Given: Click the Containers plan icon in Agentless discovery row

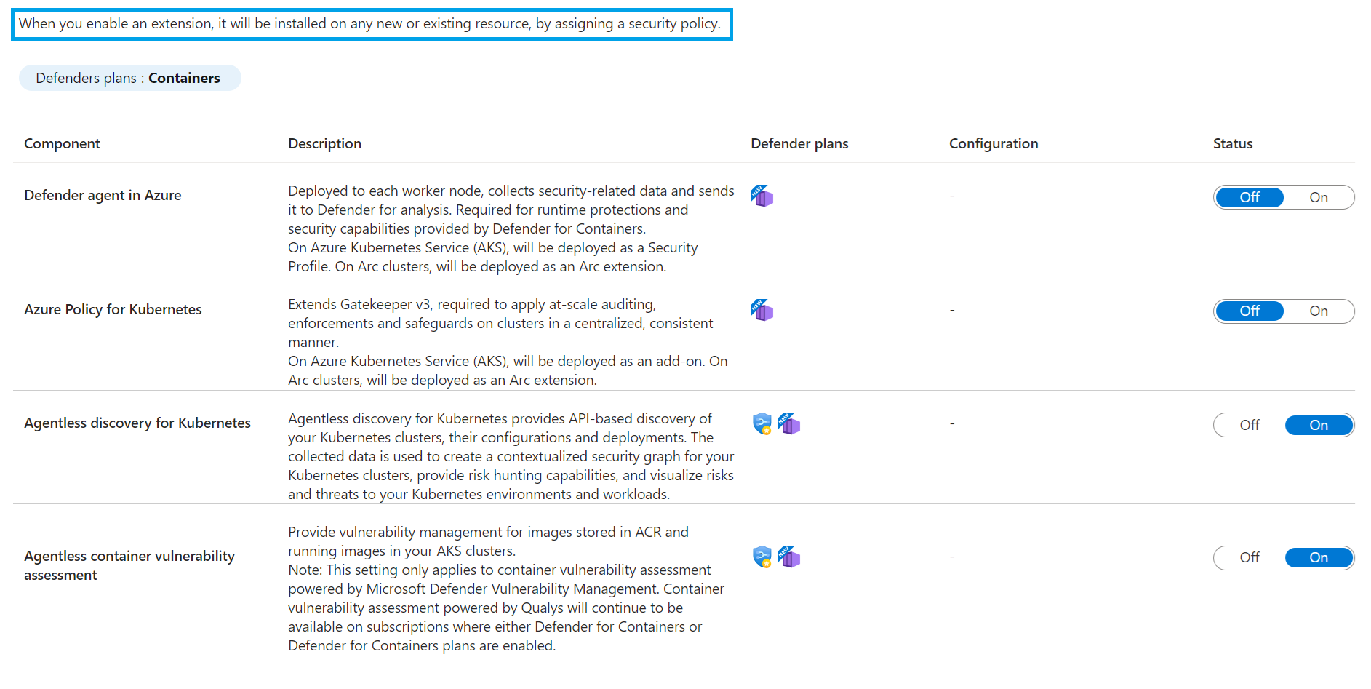Looking at the screenshot, I should coord(788,423).
